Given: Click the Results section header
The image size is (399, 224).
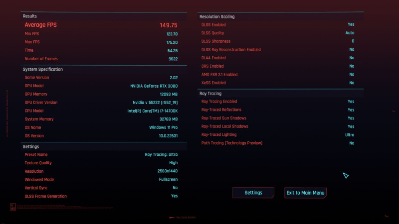Looking at the screenshot, I should (x=30, y=16).
